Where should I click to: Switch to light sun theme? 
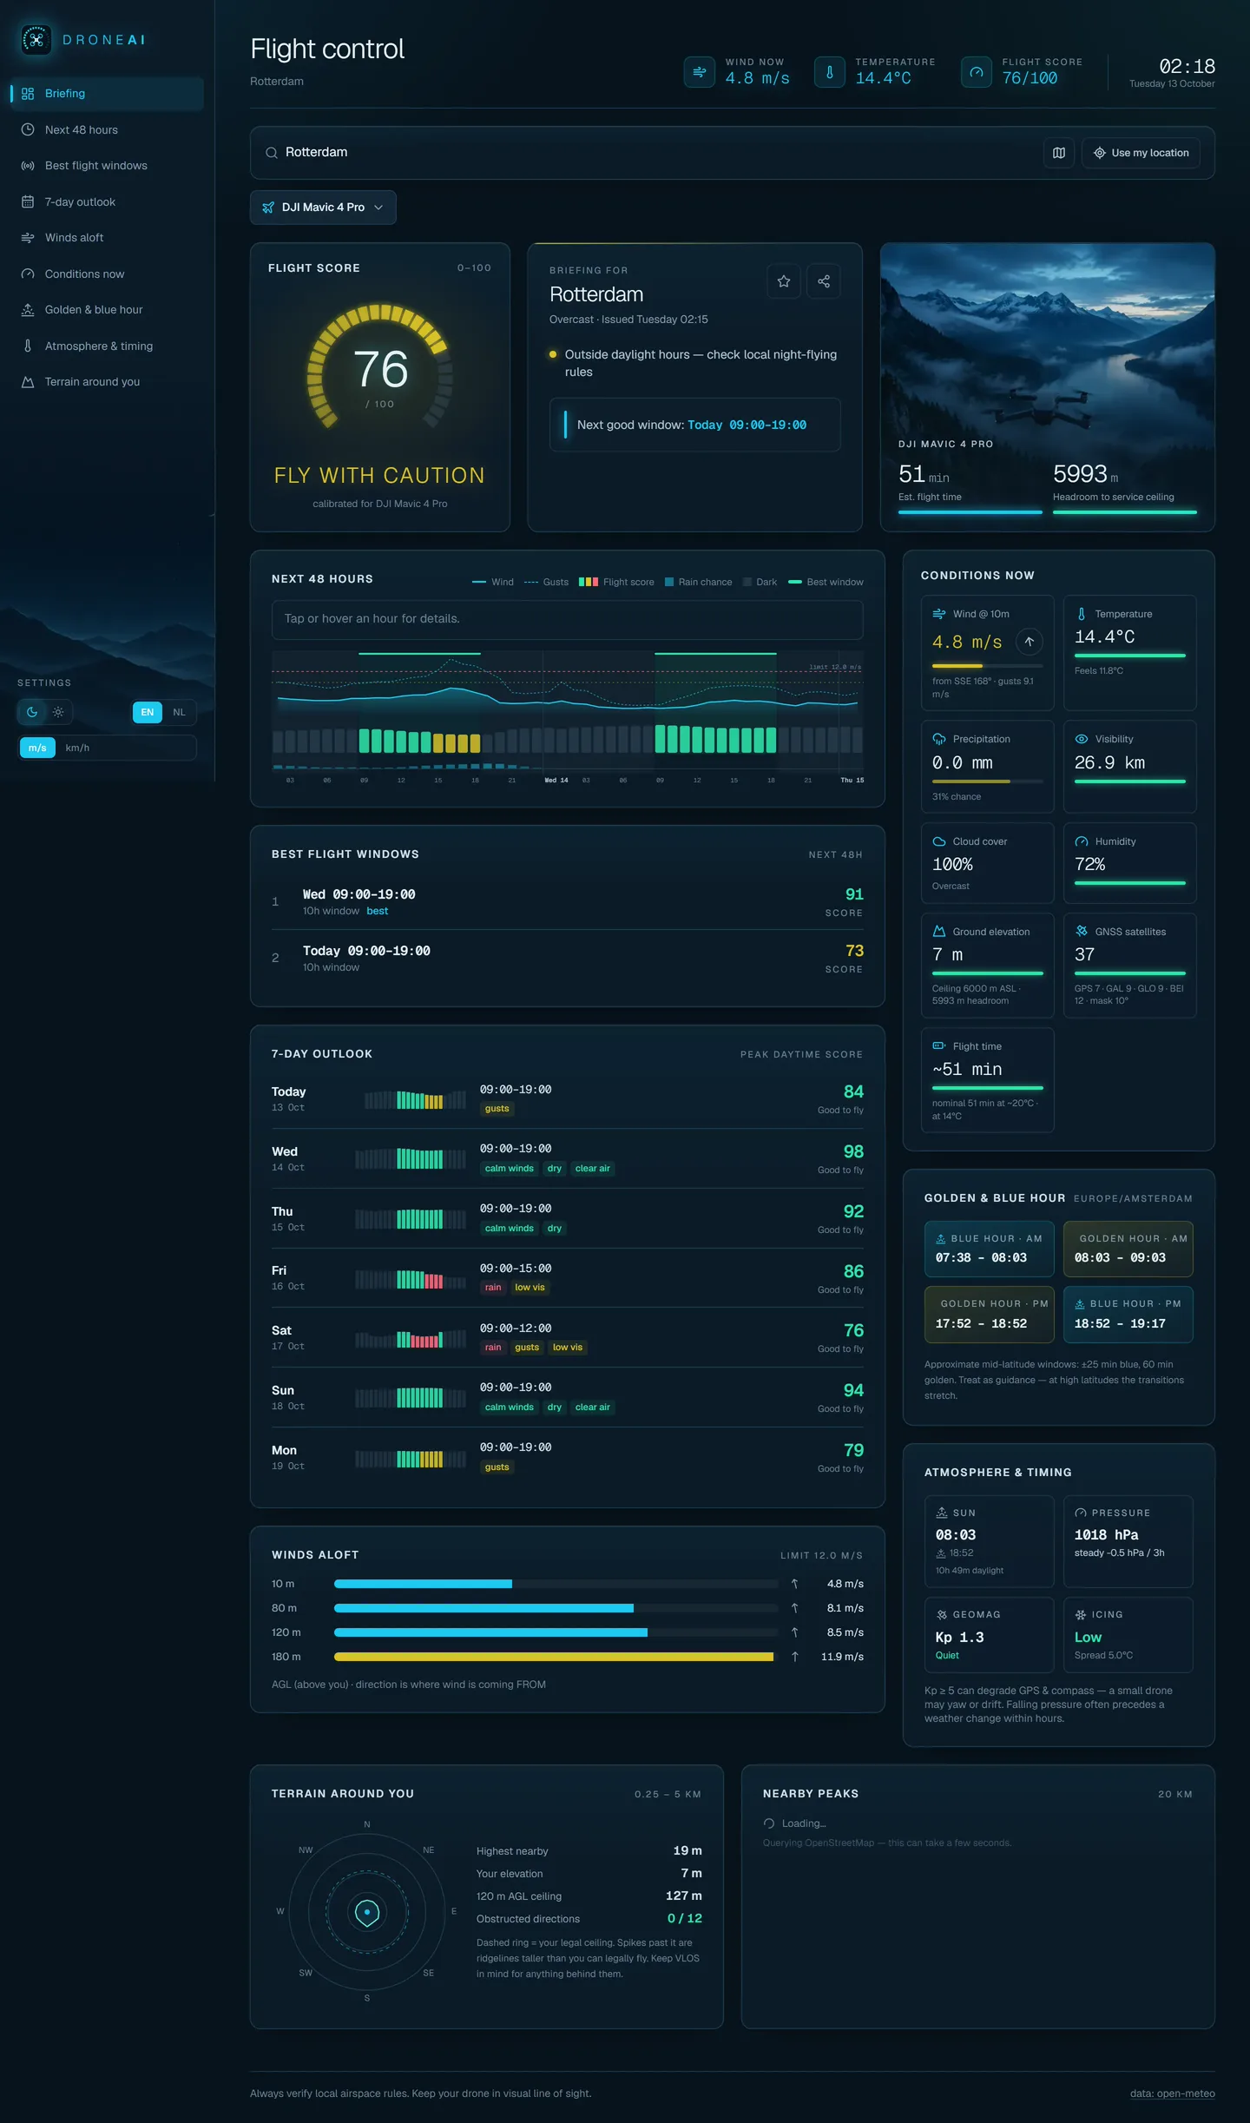pyautogui.click(x=58, y=712)
